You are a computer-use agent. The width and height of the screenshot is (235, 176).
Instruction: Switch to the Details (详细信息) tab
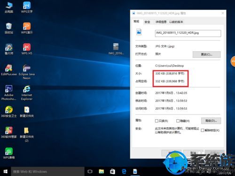[x=161, y=22]
